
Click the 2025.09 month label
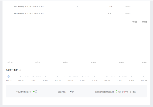144,81
